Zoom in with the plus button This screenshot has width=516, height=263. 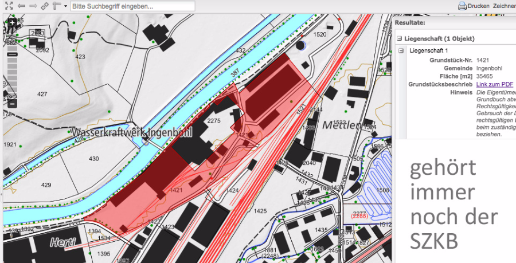pos(13,22)
